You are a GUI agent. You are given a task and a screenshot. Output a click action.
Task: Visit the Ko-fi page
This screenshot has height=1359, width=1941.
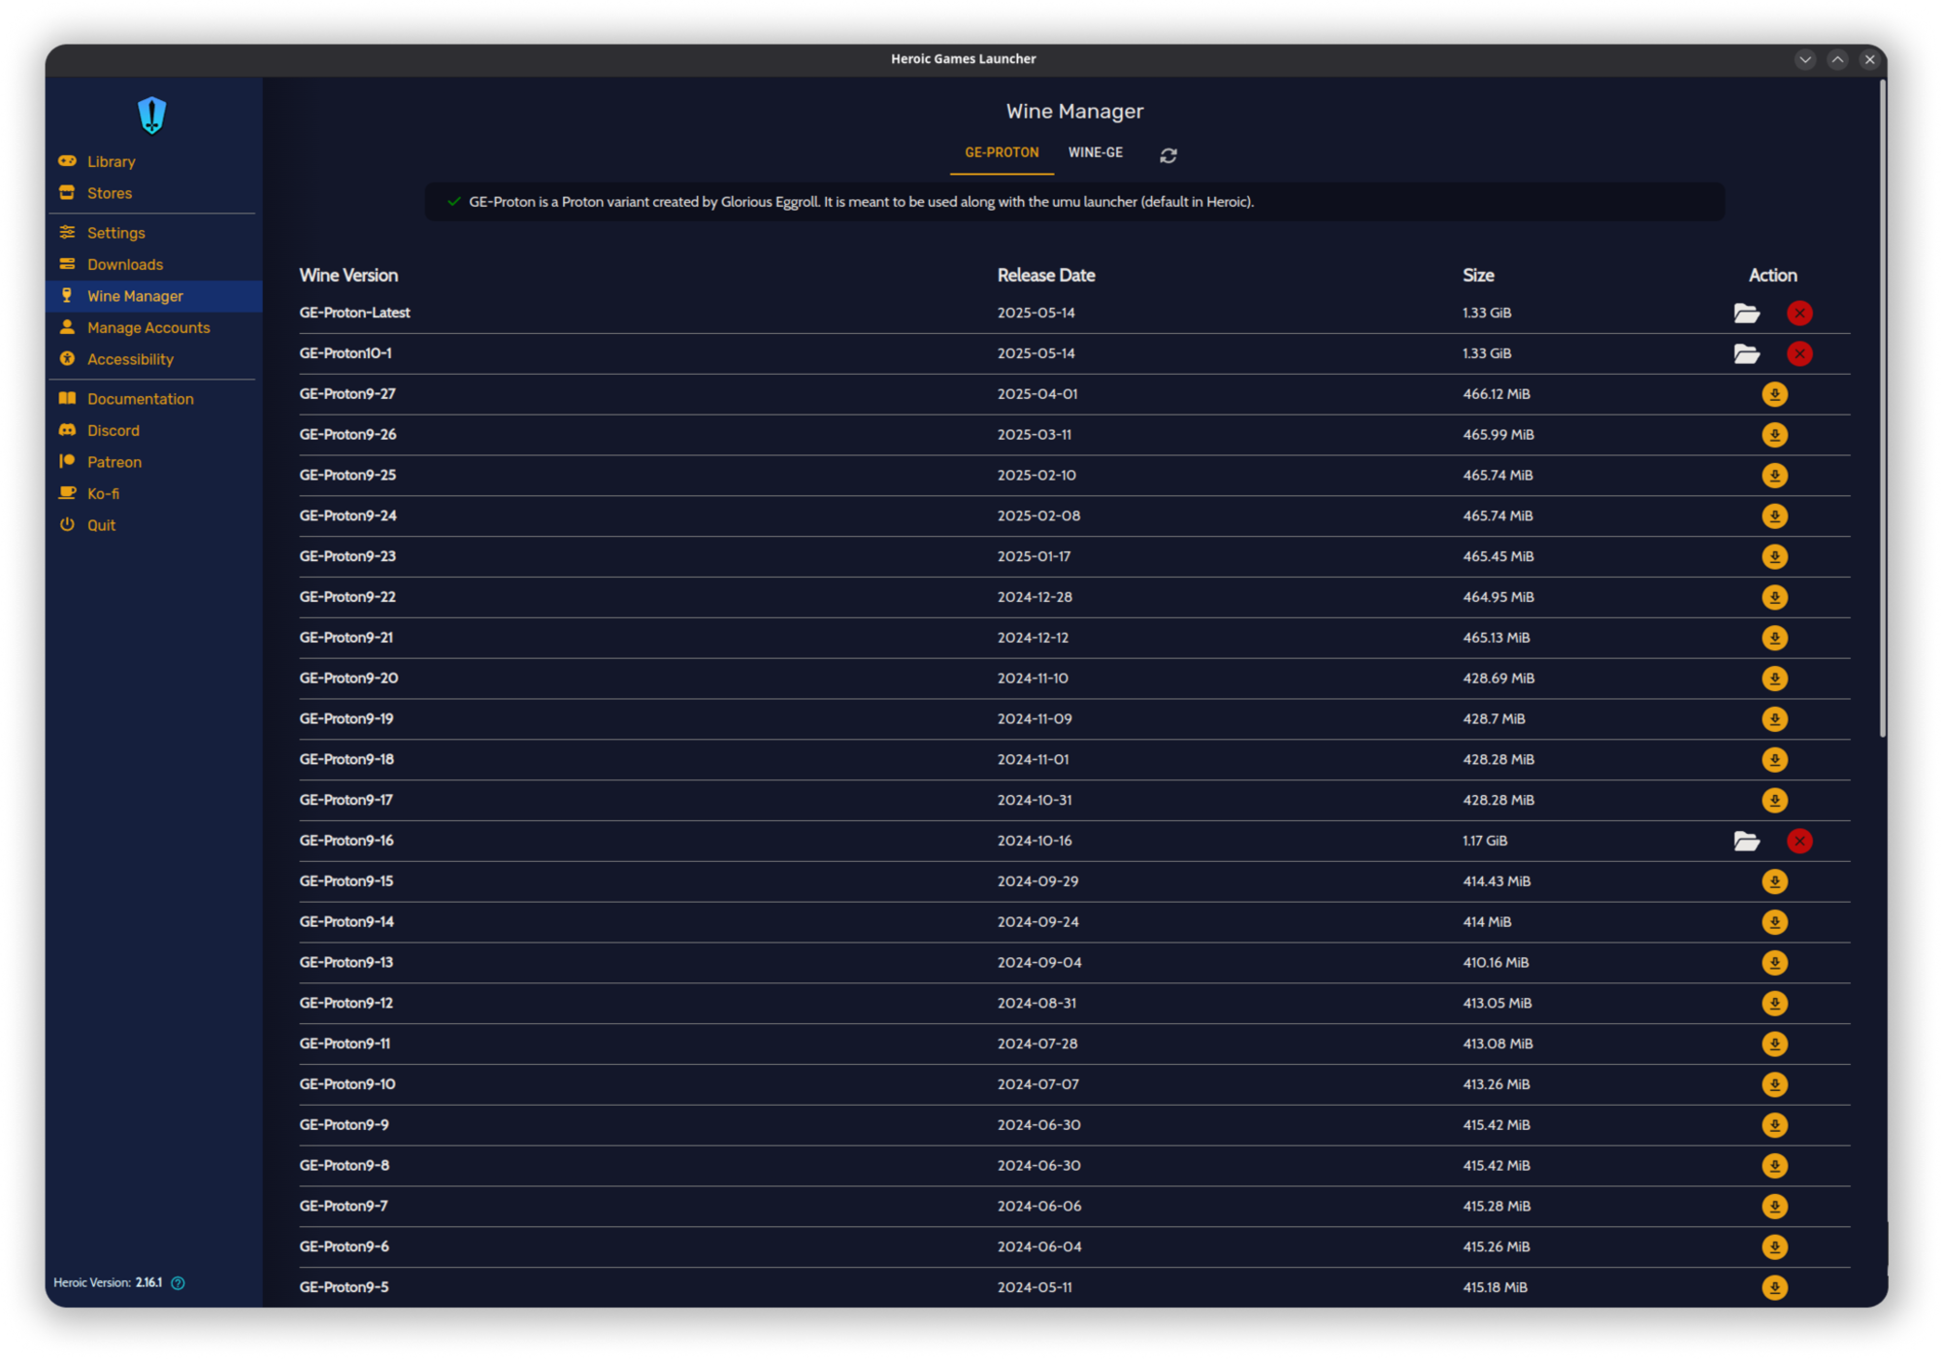[153, 494]
